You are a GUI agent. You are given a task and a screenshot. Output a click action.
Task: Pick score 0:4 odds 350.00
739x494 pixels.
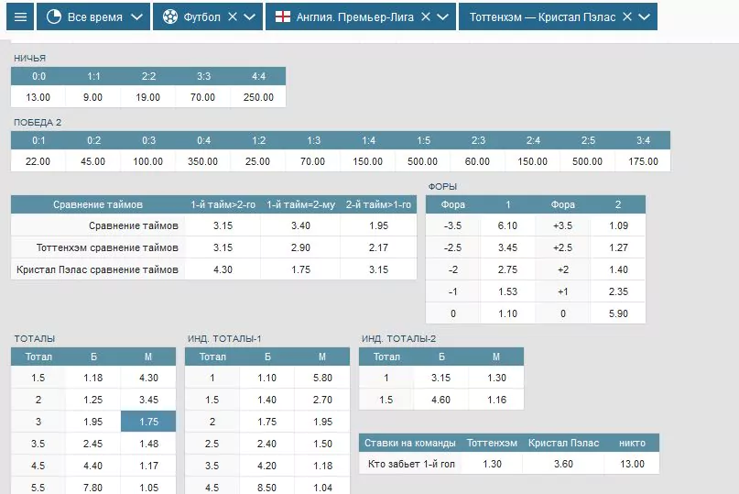pos(202,161)
